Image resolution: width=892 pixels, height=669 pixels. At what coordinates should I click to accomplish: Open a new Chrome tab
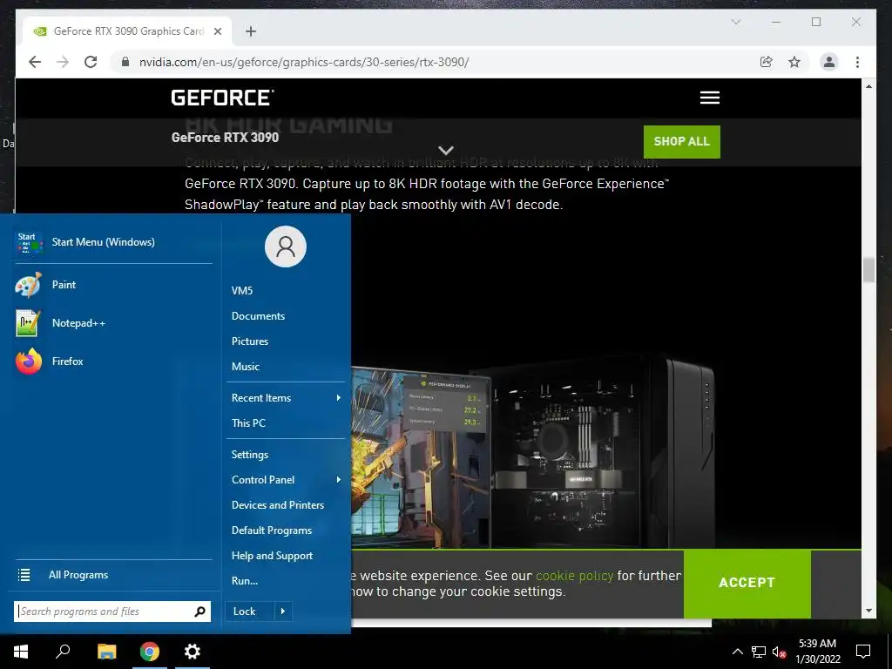click(x=250, y=31)
